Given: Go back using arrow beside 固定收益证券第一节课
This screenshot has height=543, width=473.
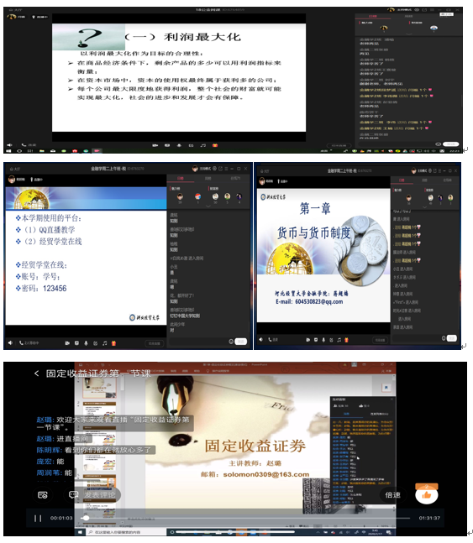Looking at the screenshot, I should pyautogui.click(x=37, y=373).
